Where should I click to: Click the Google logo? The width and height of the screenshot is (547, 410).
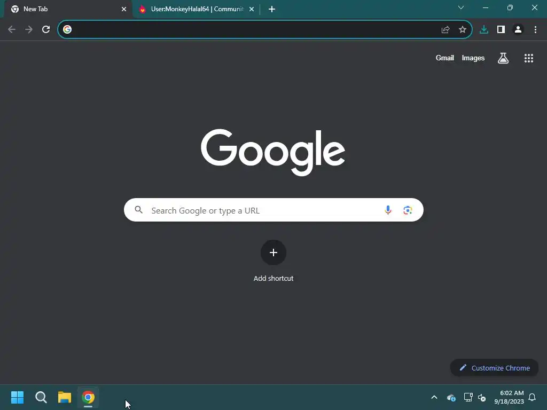(x=273, y=152)
